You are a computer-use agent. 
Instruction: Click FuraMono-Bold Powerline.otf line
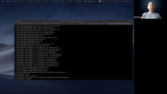pos(31,69)
